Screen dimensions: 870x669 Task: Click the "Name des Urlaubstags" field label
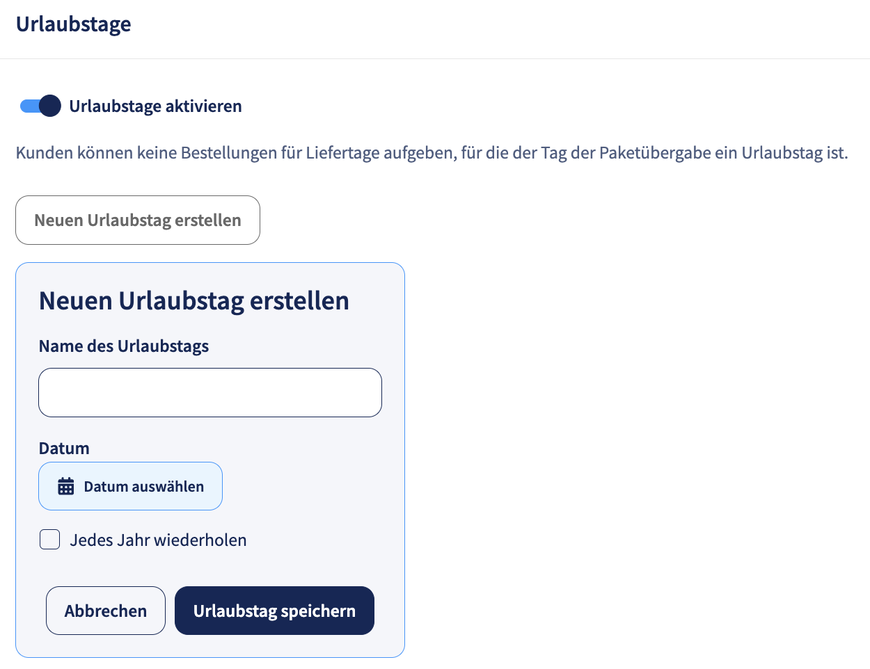[x=124, y=346]
